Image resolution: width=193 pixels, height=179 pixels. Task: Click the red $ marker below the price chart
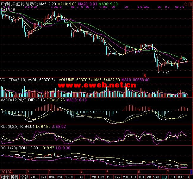(x=145, y=75)
